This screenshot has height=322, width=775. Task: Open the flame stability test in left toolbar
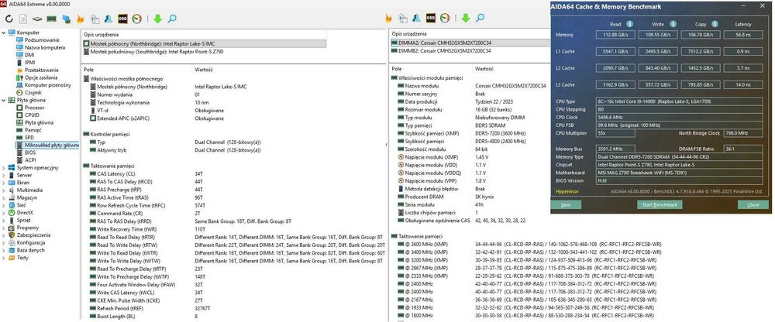click(80, 19)
